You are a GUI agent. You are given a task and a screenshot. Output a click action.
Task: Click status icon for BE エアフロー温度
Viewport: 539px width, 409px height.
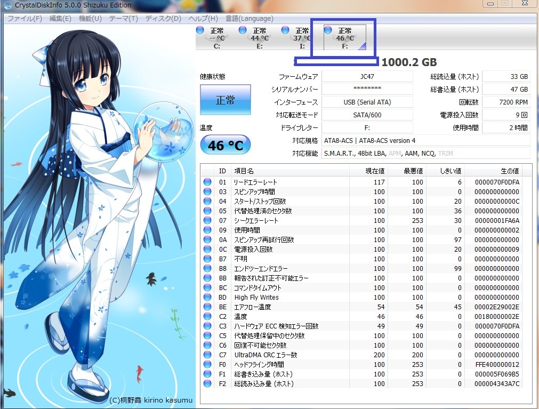pyautogui.click(x=207, y=307)
